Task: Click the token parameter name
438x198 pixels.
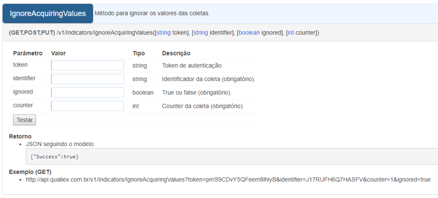Action: [x=21, y=65]
